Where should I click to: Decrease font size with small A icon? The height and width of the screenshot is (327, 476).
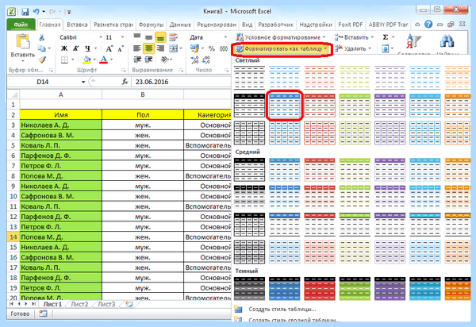121,48
